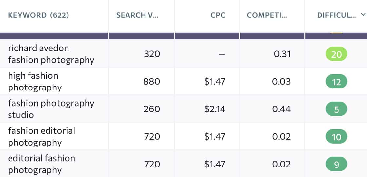Viewport: 367px width, 177px height.
Task: Click the search volume value 320
Action: coord(152,54)
